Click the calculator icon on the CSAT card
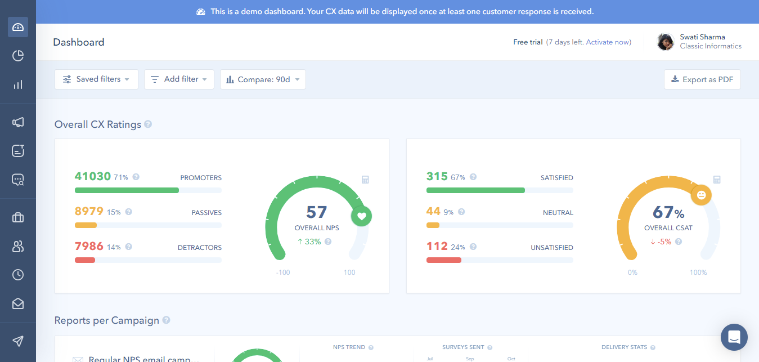 pos(717,179)
